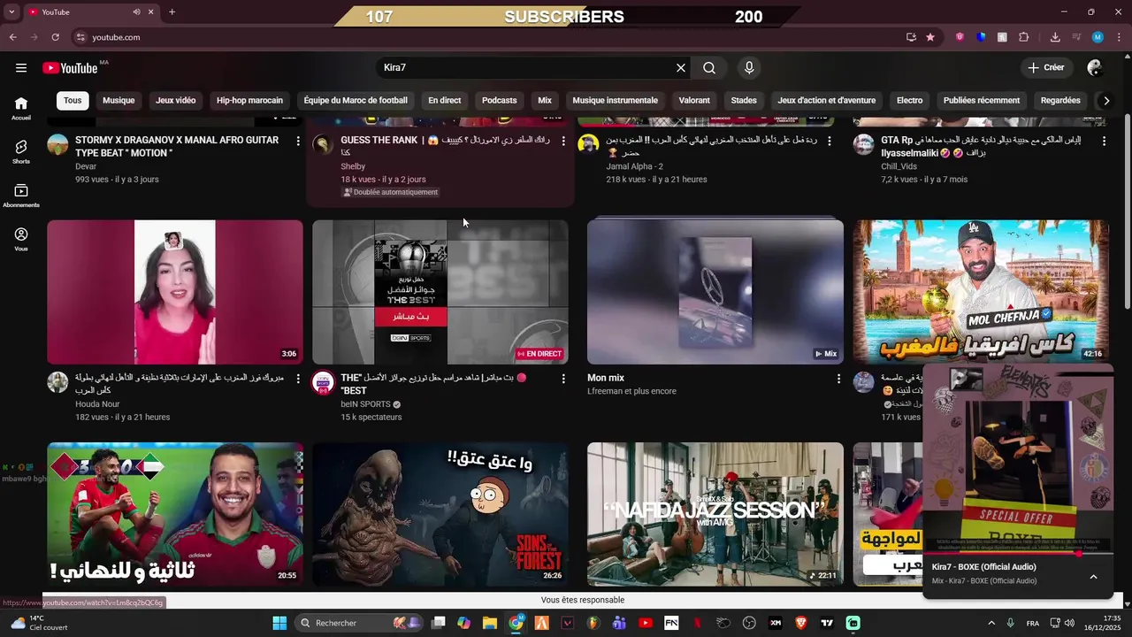1132x637 pixels.
Task: Open Windows Start menu
Action: click(279, 623)
